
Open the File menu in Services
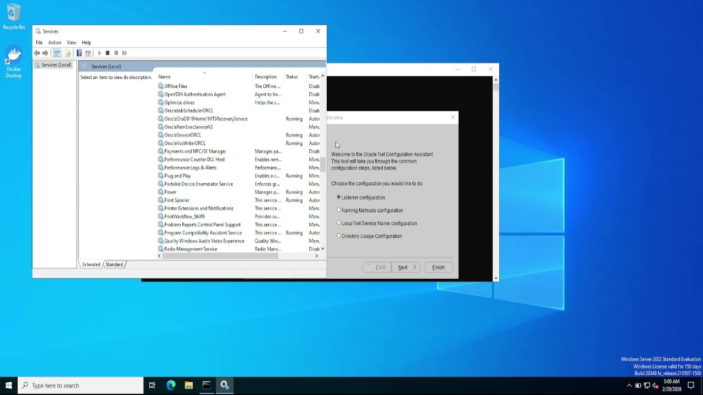[39, 42]
